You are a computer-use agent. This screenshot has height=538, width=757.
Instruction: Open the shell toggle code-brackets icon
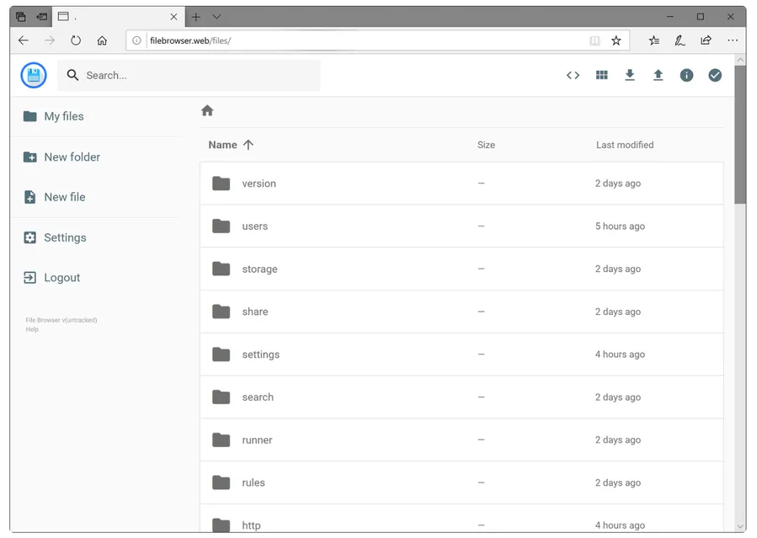click(573, 75)
